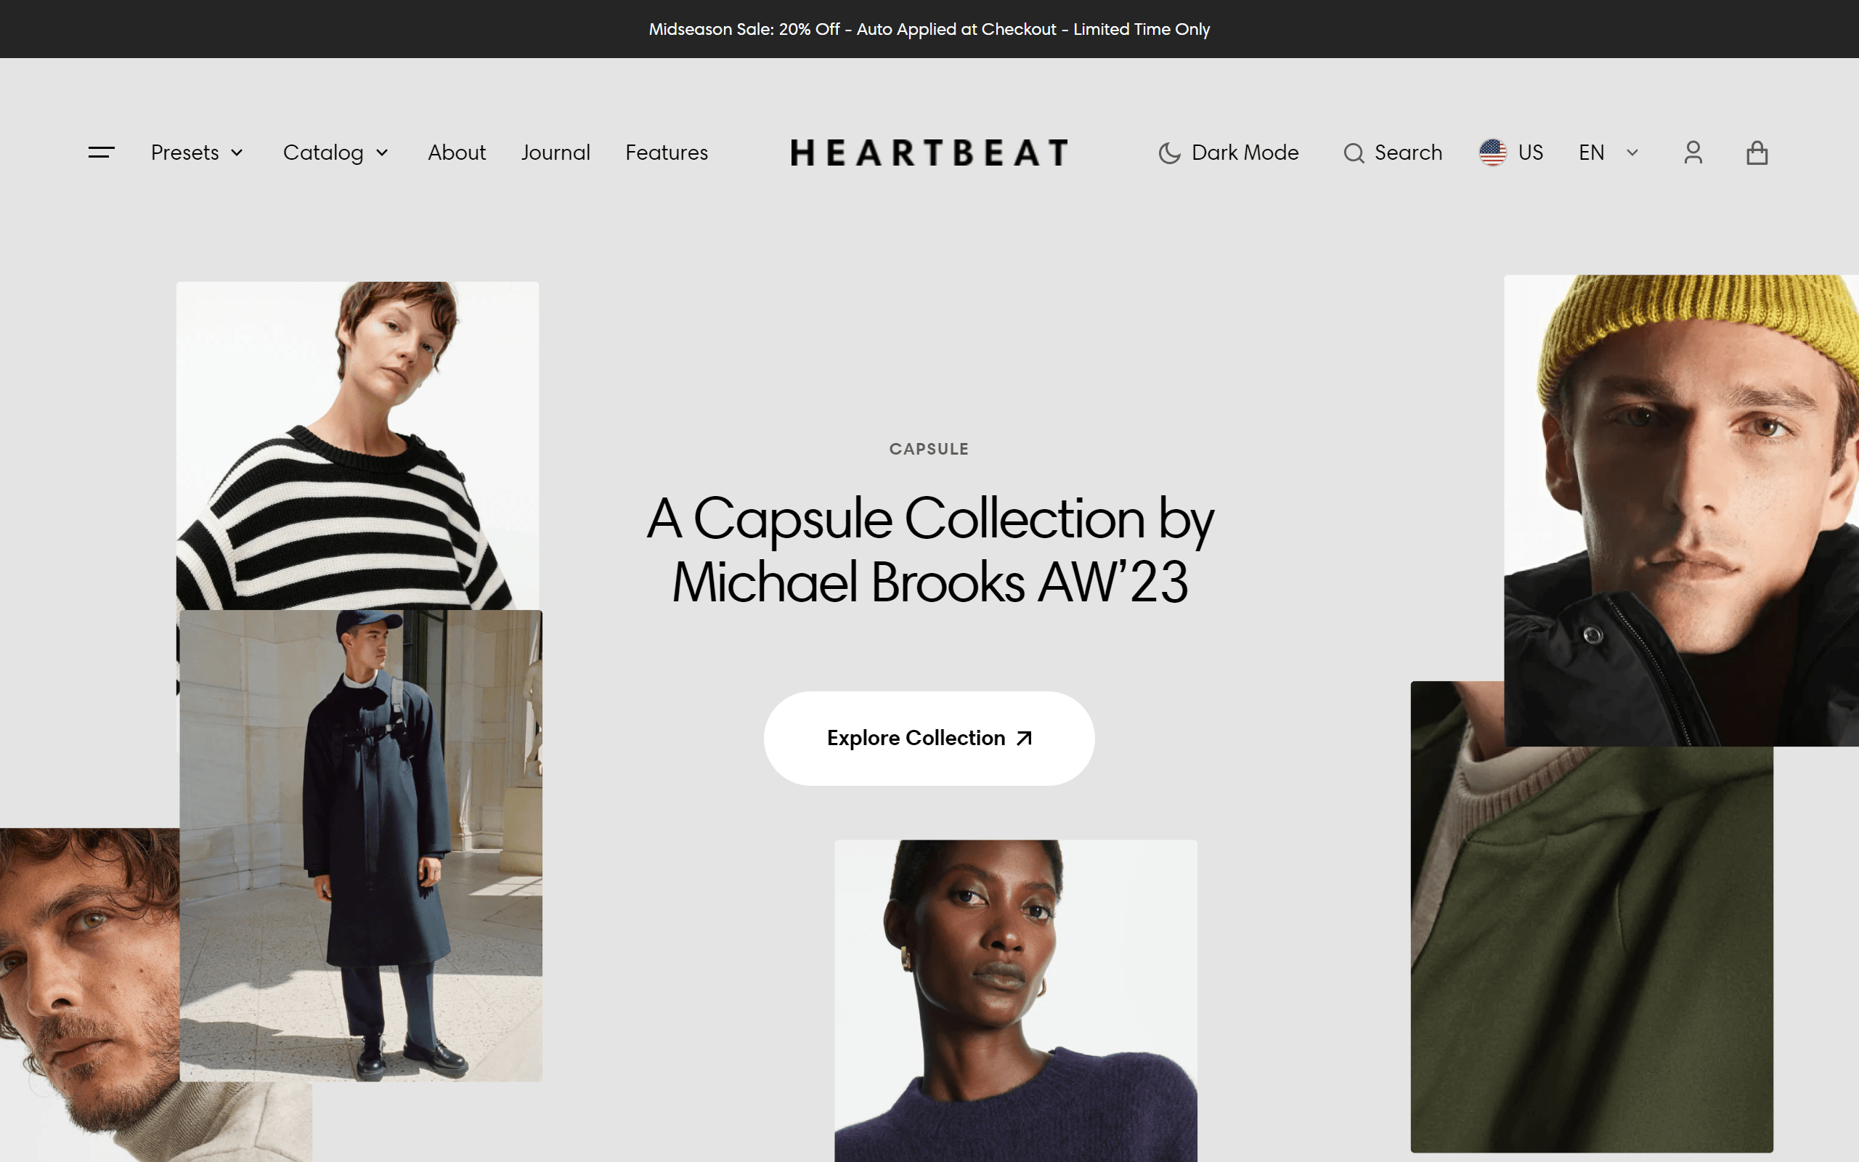The height and width of the screenshot is (1162, 1859).
Task: Click the arrow icon in Explore Collection
Action: click(1024, 738)
